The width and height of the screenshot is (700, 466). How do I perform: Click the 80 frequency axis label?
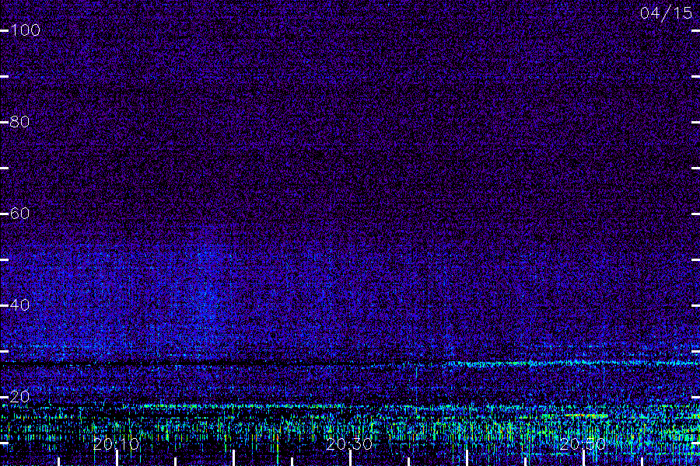[x=19, y=122]
